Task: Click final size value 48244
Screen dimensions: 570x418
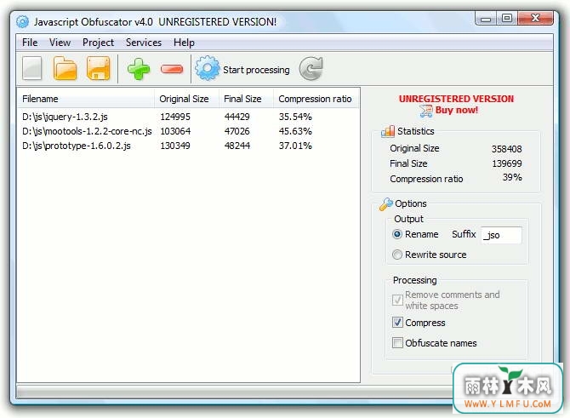Action: (x=237, y=146)
